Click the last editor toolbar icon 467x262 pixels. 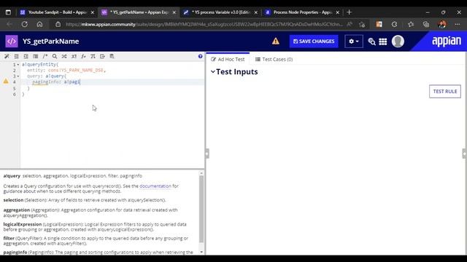click(112, 56)
